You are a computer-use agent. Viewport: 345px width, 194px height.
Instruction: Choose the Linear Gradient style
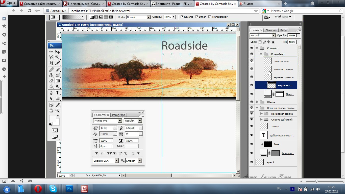91,17
